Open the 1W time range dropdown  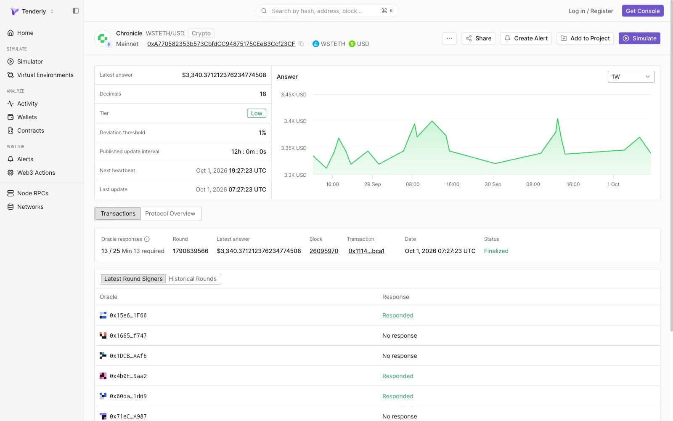631,77
